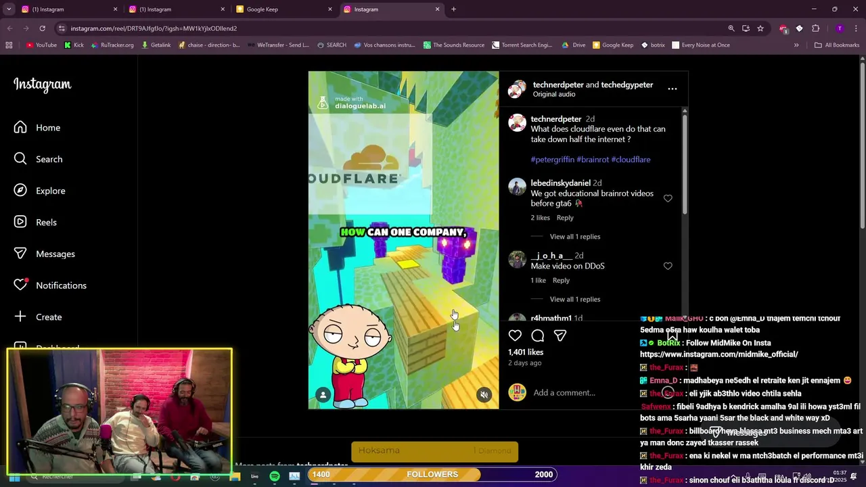Open Chrome profile avatar

tap(840, 28)
